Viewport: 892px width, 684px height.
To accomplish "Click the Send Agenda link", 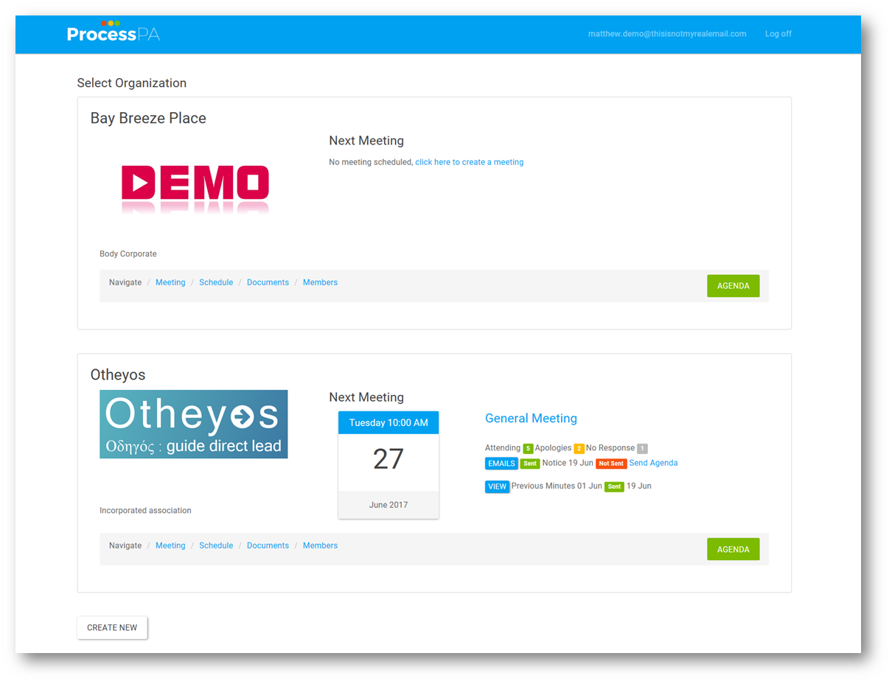I will (653, 463).
